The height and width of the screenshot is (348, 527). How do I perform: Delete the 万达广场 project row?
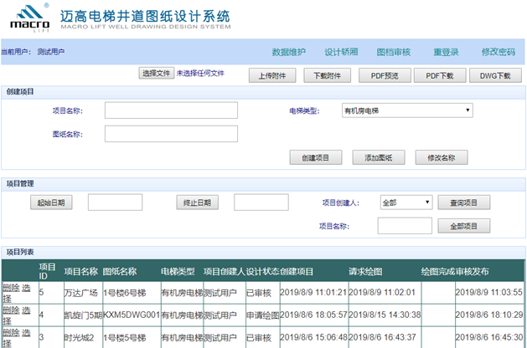click(10, 287)
